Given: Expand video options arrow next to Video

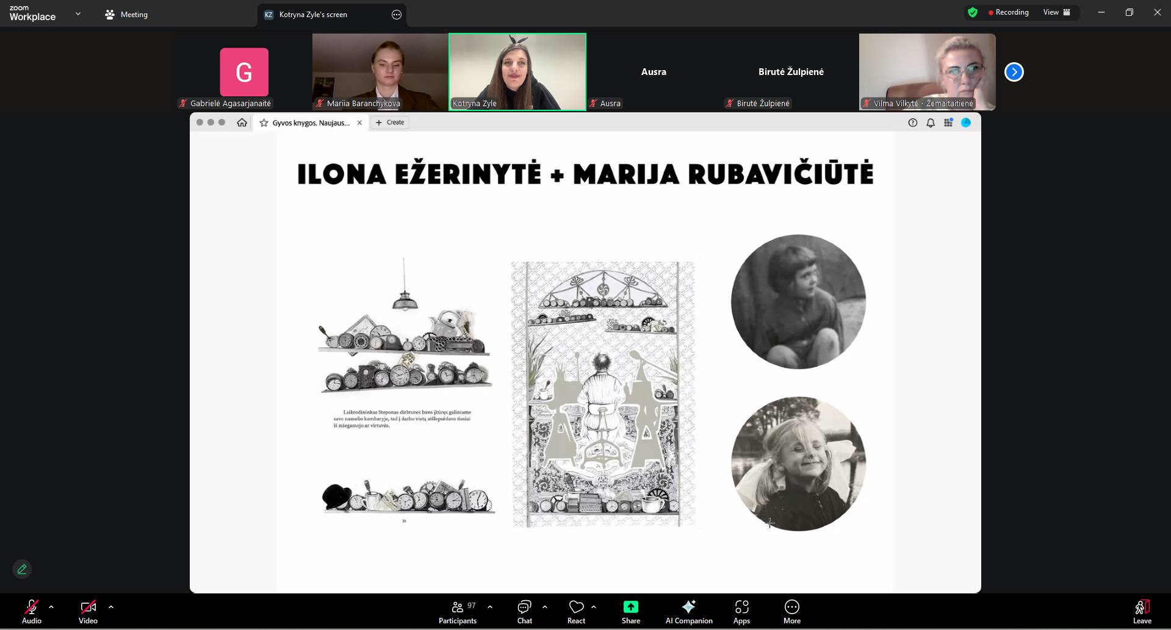Looking at the screenshot, I should [111, 607].
